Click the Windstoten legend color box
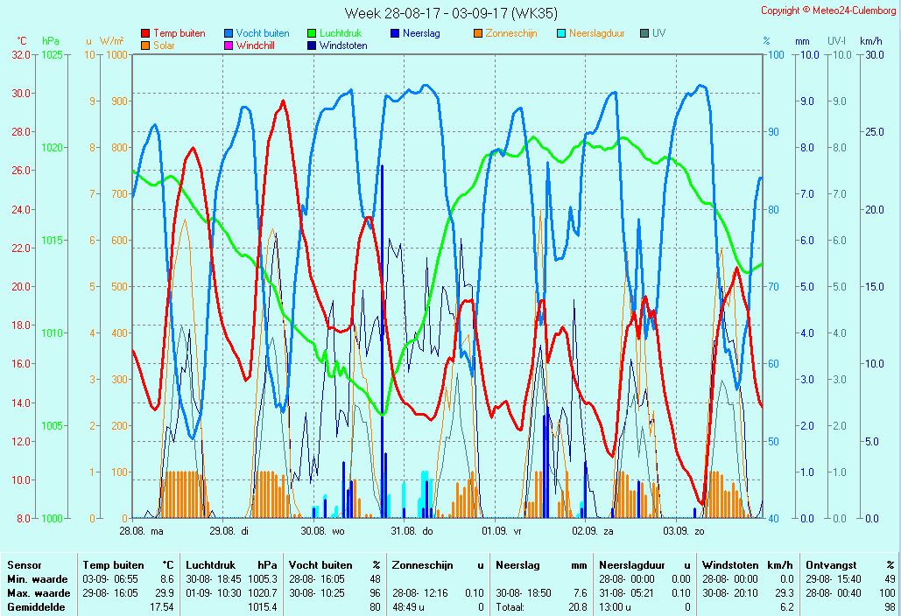The image size is (901, 616). click(x=312, y=45)
